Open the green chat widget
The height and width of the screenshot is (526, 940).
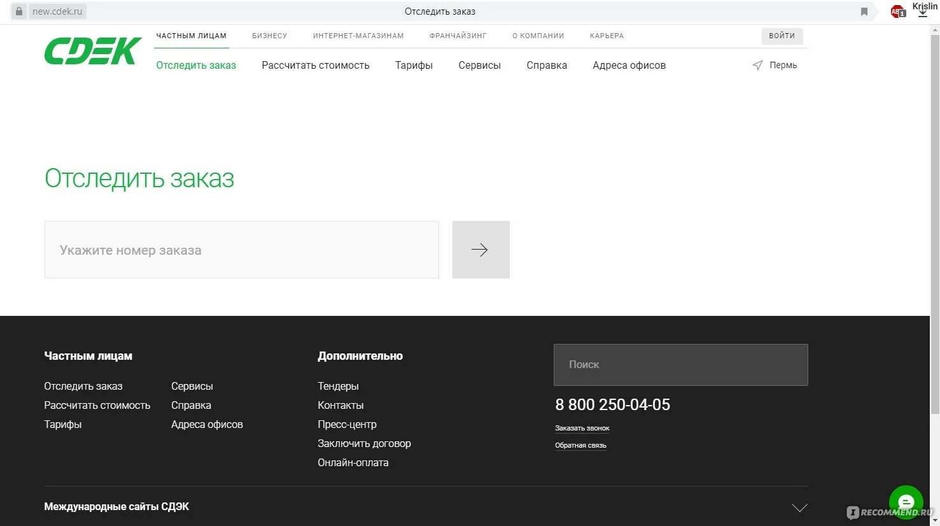coord(906,502)
